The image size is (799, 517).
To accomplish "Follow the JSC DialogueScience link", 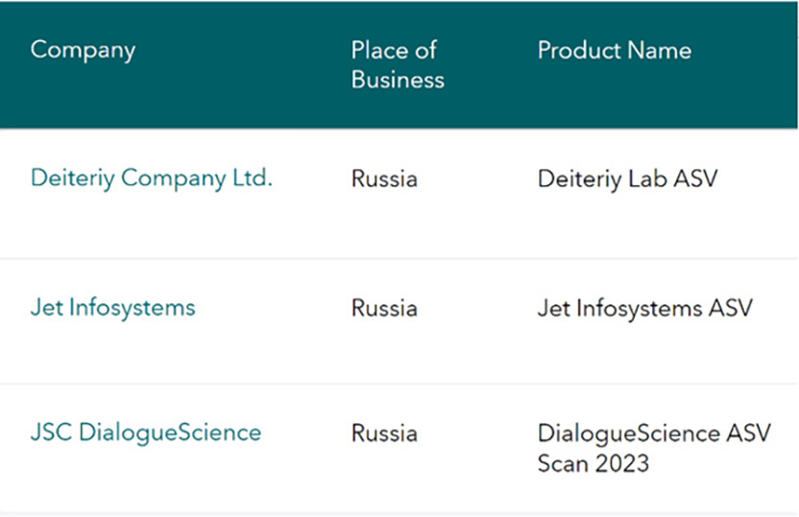I will pos(146,433).
